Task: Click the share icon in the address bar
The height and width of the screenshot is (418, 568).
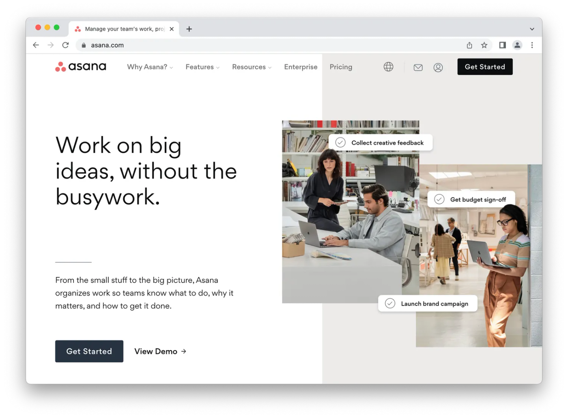Action: pyautogui.click(x=469, y=45)
